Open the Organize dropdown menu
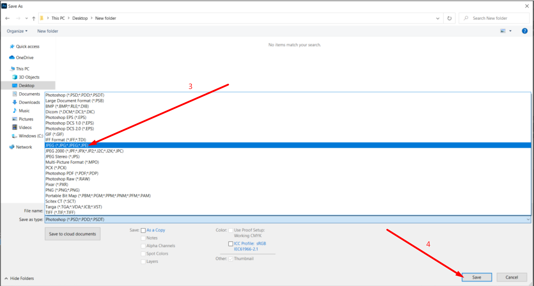The height and width of the screenshot is (286, 534). (17, 31)
